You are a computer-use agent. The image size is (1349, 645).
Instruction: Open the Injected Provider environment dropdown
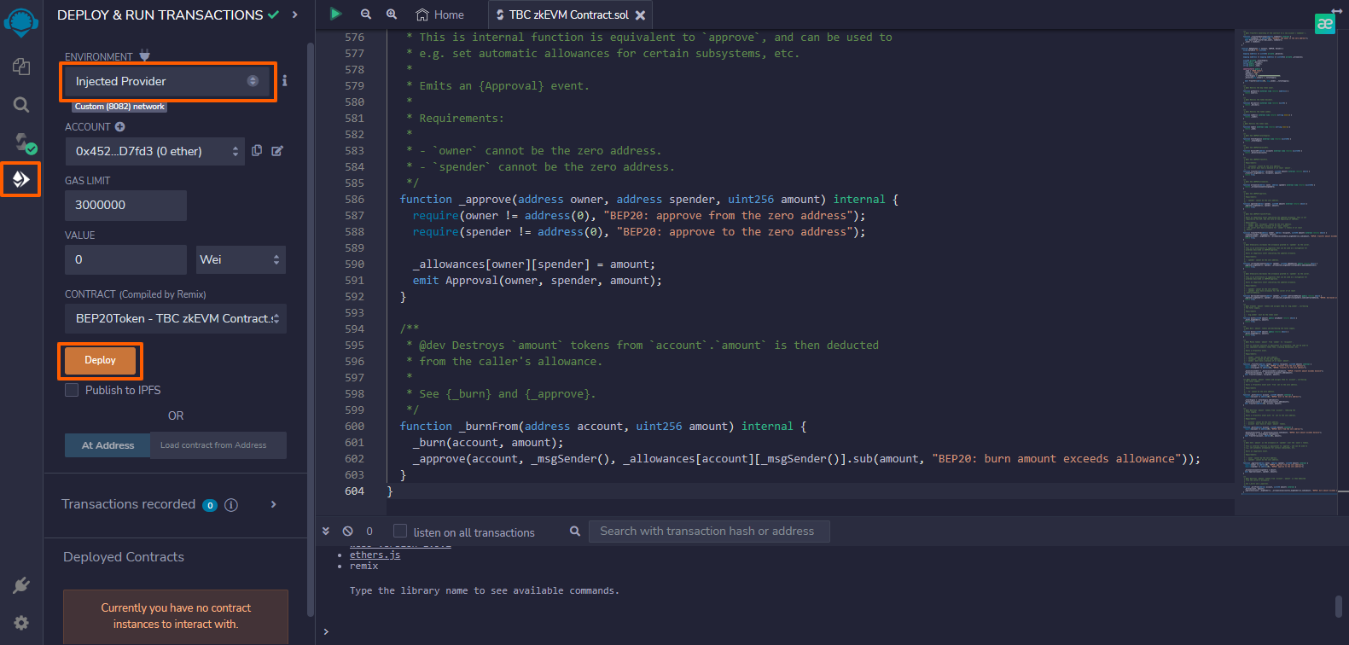[x=167, y=81]
